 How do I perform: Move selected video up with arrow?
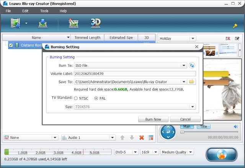(x=122, y=138)
